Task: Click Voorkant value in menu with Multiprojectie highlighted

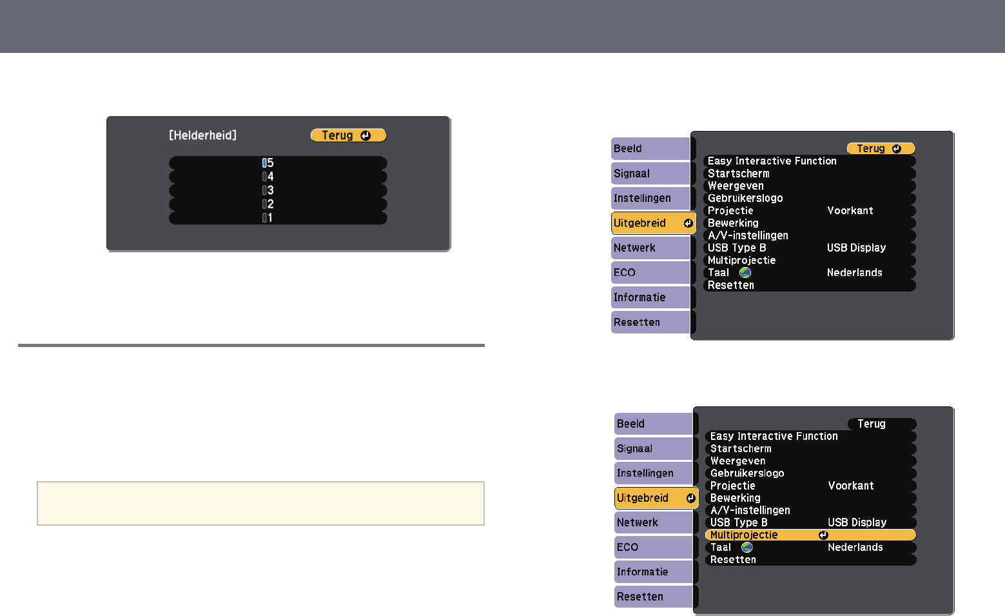Action: click(x=851, y=486)
